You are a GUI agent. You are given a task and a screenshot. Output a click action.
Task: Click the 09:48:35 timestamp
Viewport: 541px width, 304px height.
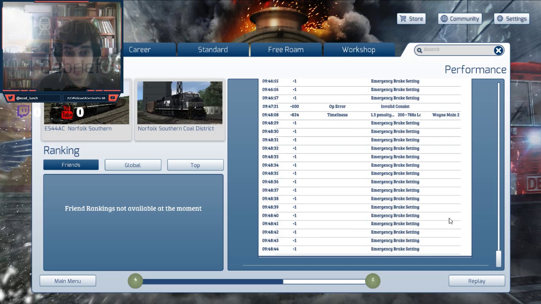270,174
